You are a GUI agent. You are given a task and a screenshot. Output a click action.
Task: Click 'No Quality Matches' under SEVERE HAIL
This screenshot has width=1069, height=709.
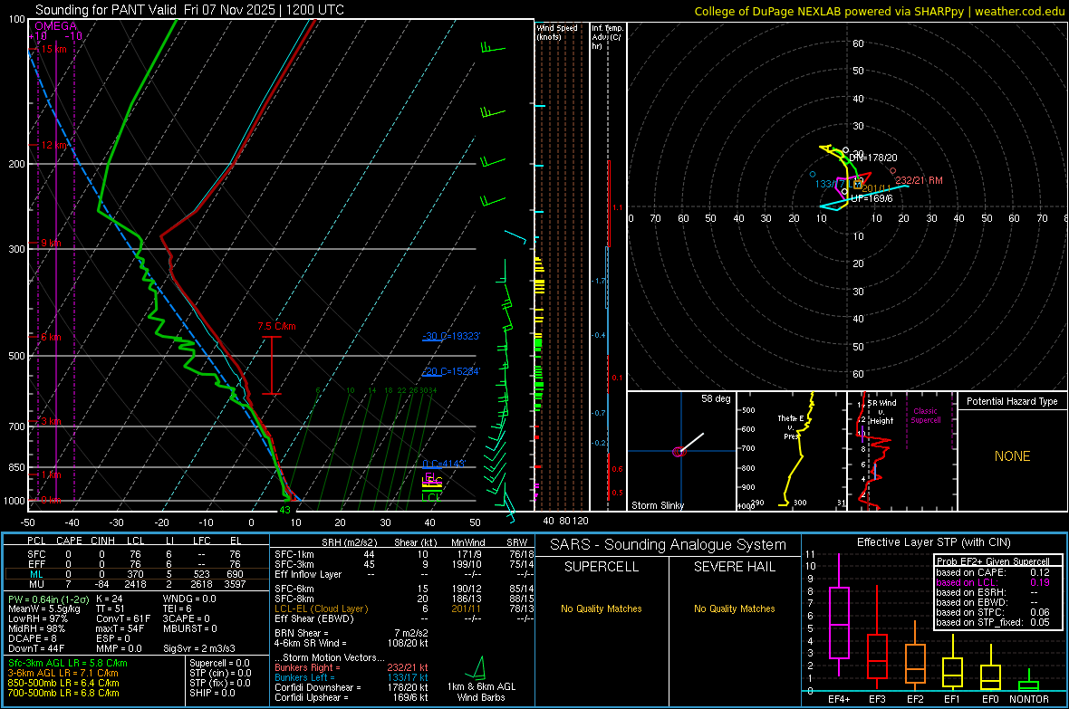[734, 608]
